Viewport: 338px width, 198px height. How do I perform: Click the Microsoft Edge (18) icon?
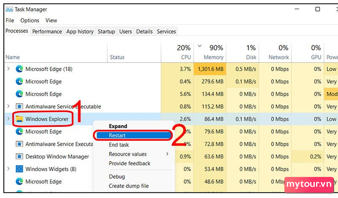[x=19, y=69]
